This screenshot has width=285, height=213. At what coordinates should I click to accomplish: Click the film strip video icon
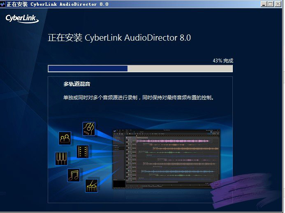[x=83, y=151]
